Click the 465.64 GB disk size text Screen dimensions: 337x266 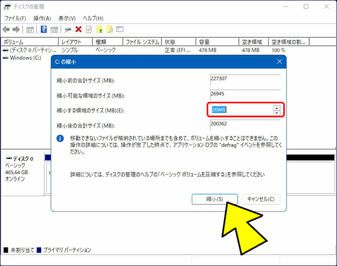(x=16, y=172)
